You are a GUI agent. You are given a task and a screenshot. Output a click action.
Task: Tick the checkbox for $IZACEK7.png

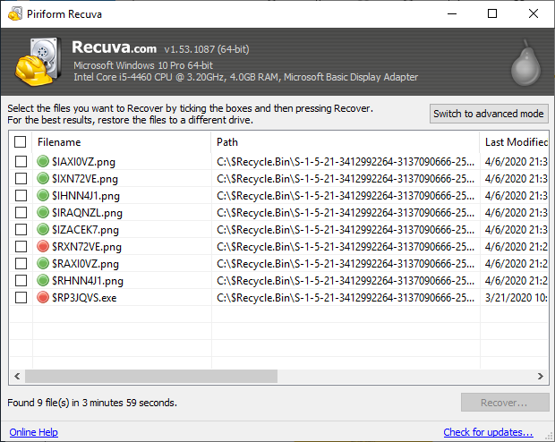coord(21,230)
